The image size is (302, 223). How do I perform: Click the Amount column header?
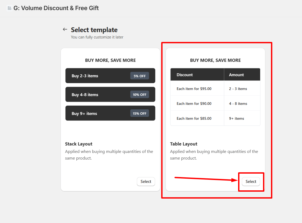(x=236, y=75)
